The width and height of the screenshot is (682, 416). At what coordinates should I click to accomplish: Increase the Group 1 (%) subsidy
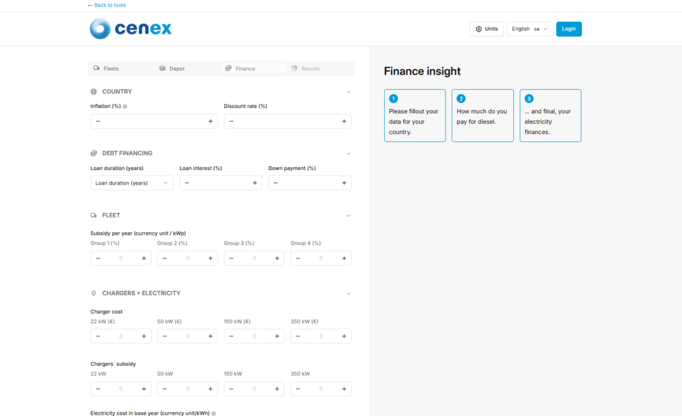coord(144,258)
